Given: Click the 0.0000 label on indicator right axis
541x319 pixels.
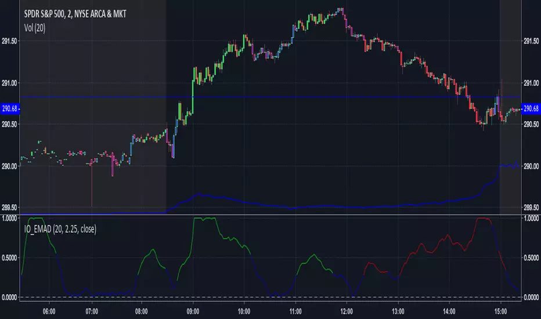Looking at the screenshot, I should pyautogui.click(x=531, y=298).
